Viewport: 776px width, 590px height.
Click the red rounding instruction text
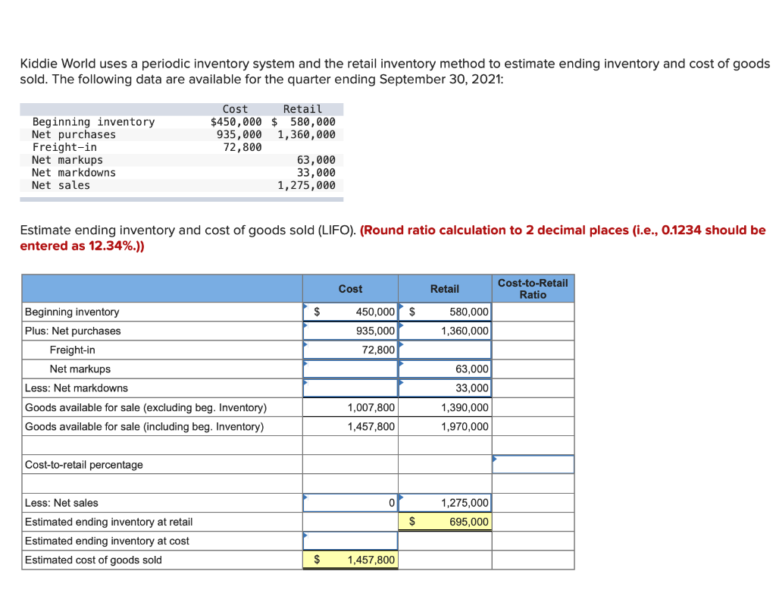click(x=393, y=238)
